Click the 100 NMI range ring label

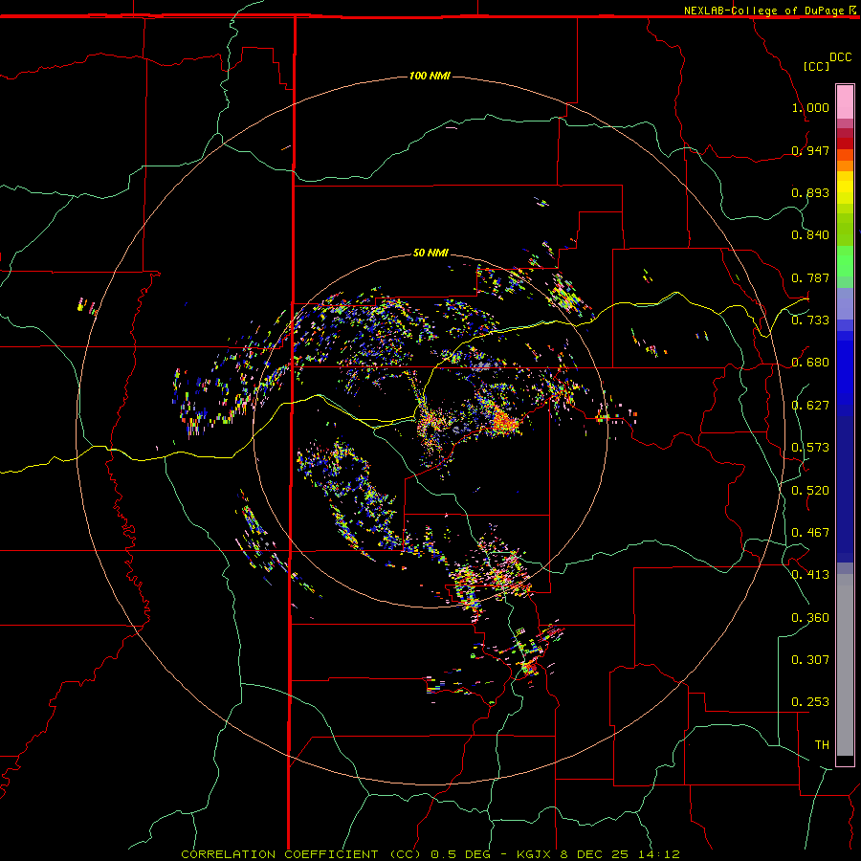[430, 76]
